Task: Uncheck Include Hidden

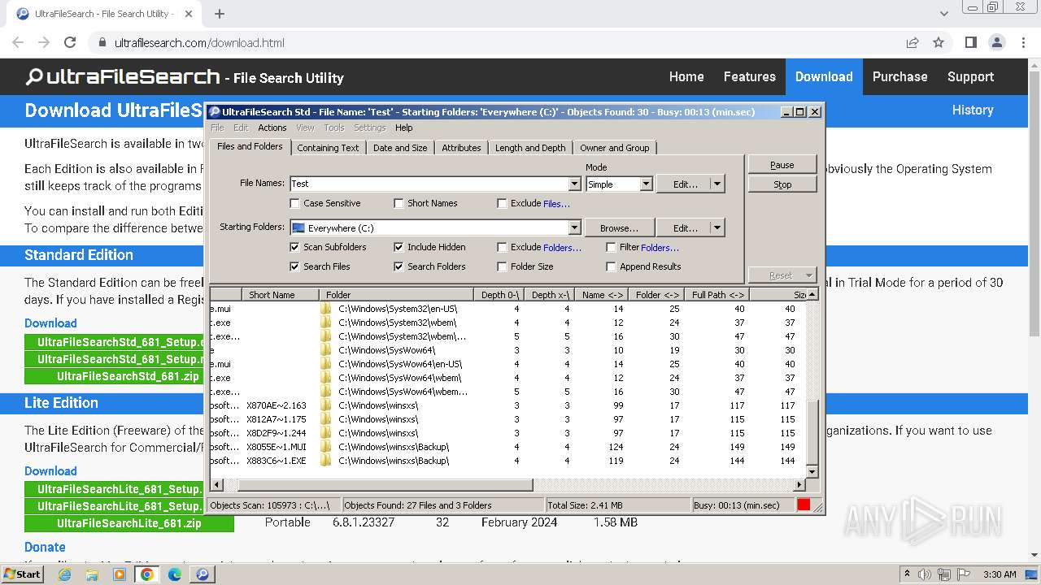Action: click(x=399, y=247)
